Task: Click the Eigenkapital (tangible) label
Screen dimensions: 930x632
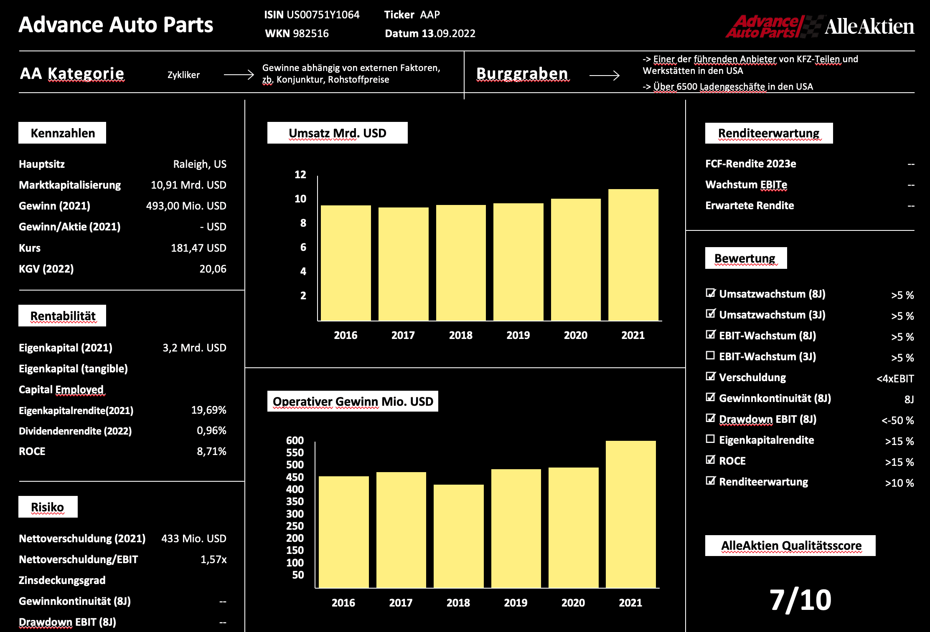Action: point(73,369)
